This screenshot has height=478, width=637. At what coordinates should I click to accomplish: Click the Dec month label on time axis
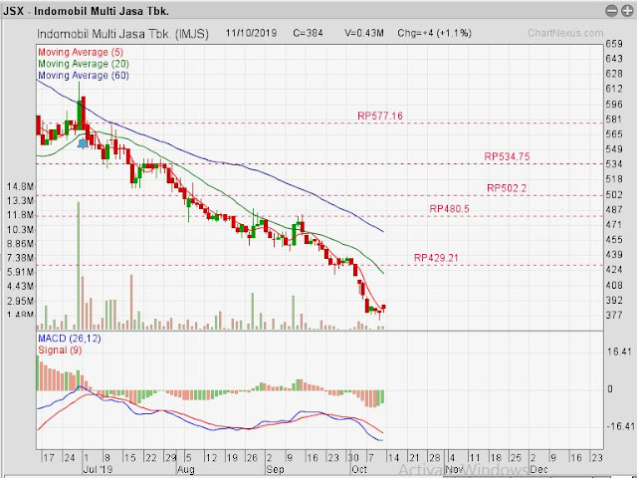coord(538,469)
